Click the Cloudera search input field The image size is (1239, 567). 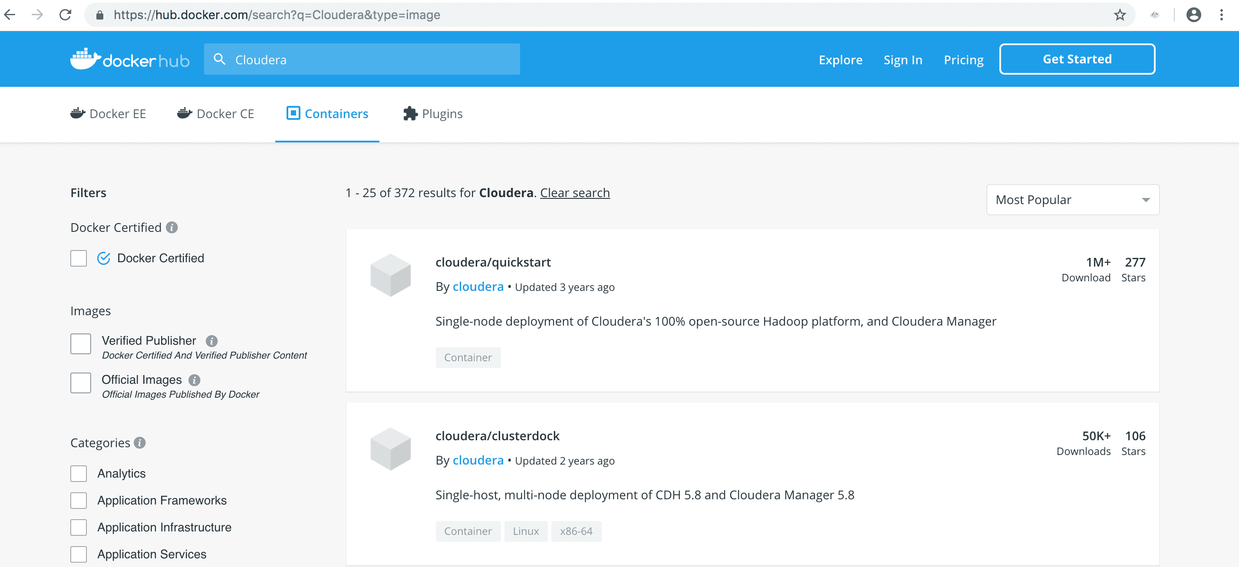[x=362, y=59]
